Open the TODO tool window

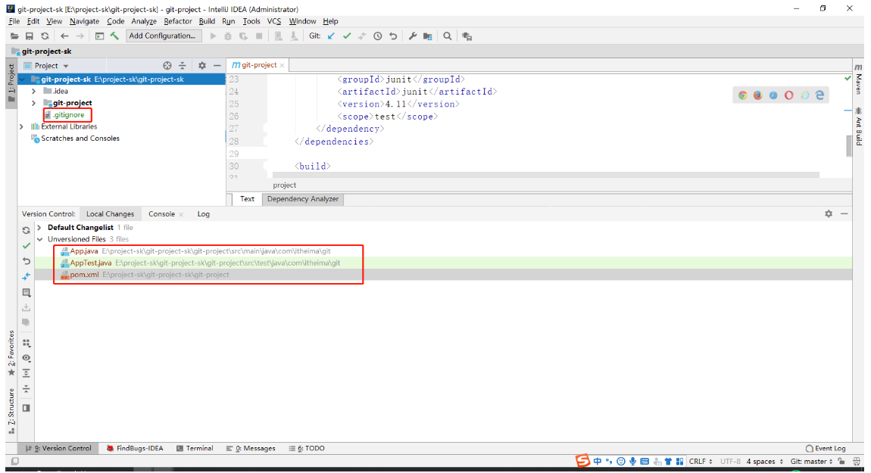click(x=307, y=449)
